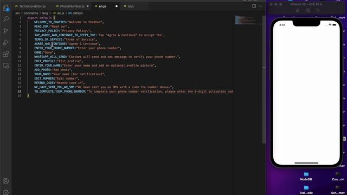Open the Con...ov desktop file
Screen dimensions: 347x195
[338, 176]
